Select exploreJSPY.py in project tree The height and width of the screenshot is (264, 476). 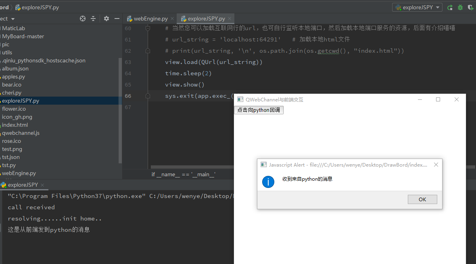pyautogui.click(x=20, y=101)
